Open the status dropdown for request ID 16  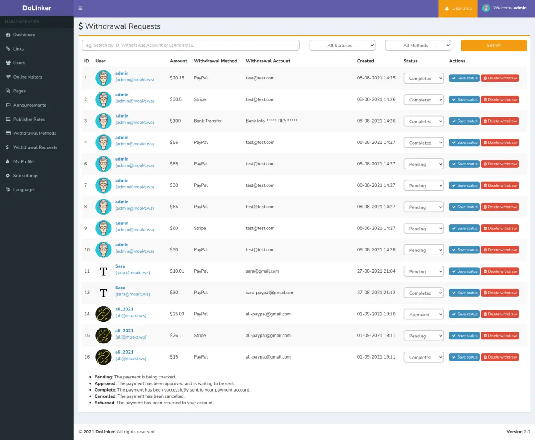point(424,357)
